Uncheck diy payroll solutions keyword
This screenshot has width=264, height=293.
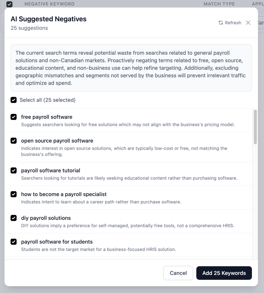[x=13, y=218]
